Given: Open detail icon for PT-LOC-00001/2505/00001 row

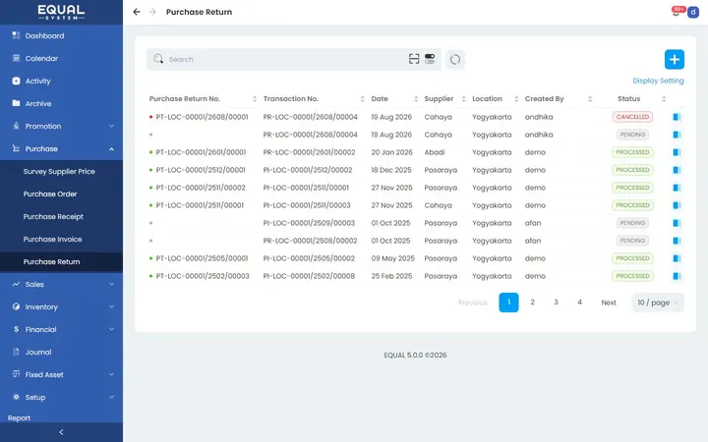Looking at the screenshot, I should pos(677,258).
